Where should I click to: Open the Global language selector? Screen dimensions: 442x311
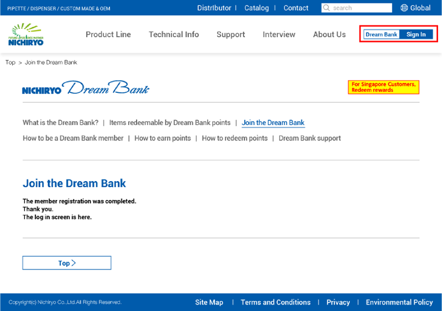pyautogui.click(x=415, y=8)
